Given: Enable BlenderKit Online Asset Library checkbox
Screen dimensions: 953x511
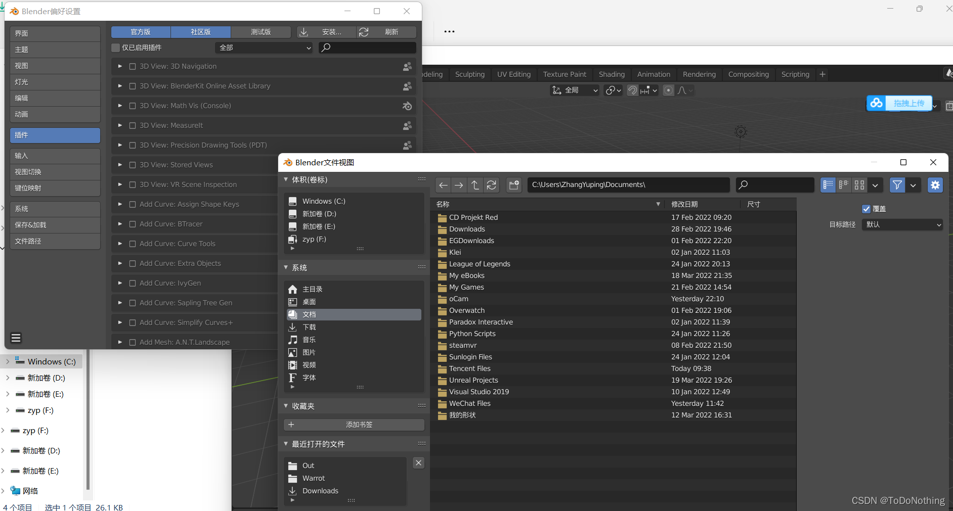Looking at the screenshot, I should coord(133,86).
